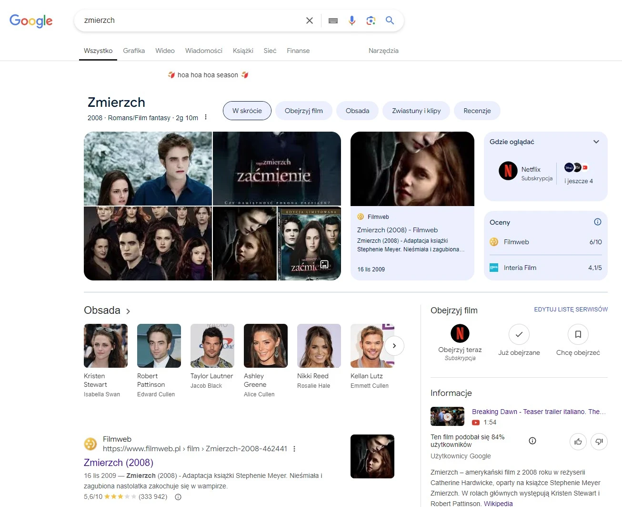
Task: Click the thumbs down dislike button
Action: tap(599, 441)
